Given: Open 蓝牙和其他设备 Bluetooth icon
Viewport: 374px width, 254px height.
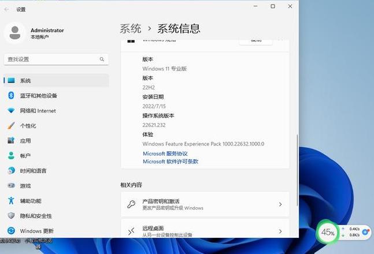Looking at the screenshot, I should pos(11,96).
